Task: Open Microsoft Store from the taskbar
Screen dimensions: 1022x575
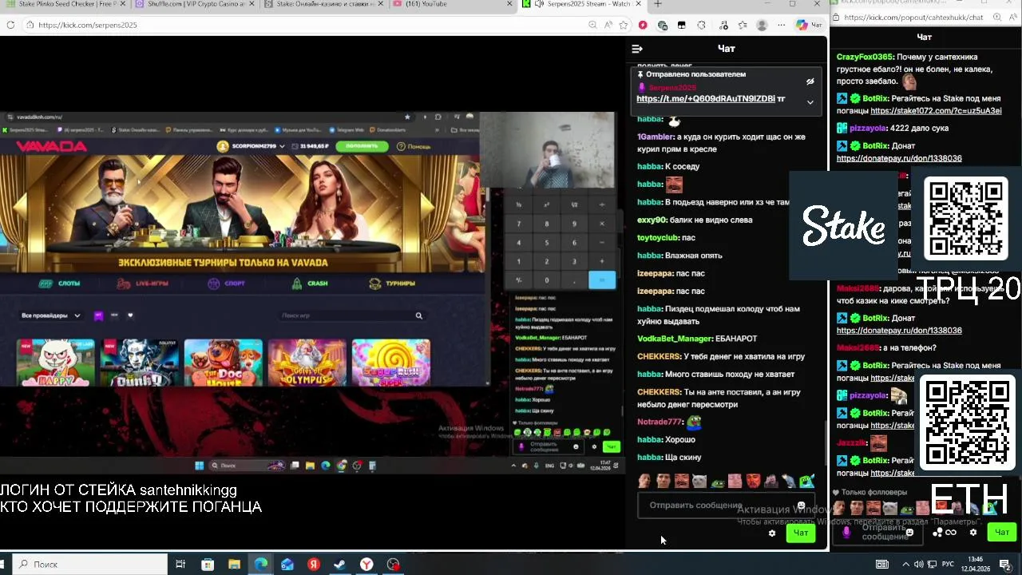Action: [x=208, y=565]
